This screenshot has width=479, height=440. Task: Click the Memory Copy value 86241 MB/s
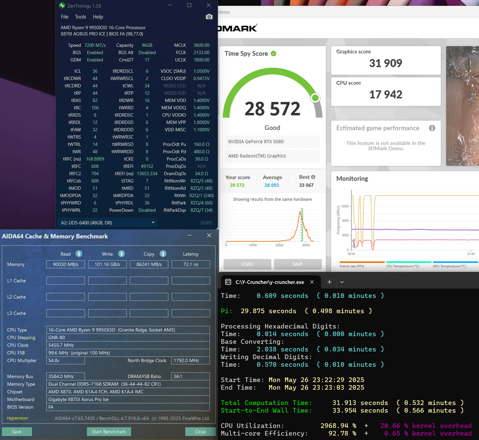(x=149, y=264)
